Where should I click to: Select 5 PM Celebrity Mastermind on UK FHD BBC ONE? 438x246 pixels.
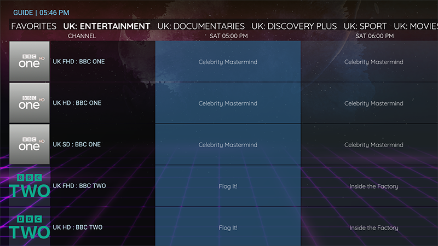[x=228, y=62]
